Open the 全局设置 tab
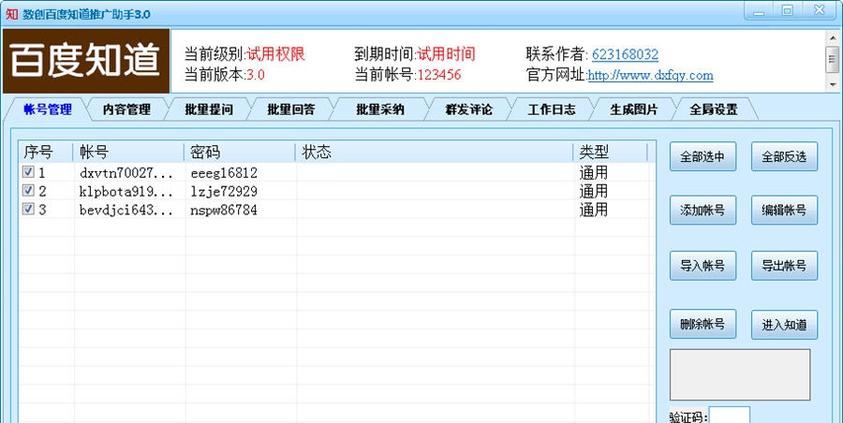The height and width of the screenshot is (423, 843). pos(714,109)
